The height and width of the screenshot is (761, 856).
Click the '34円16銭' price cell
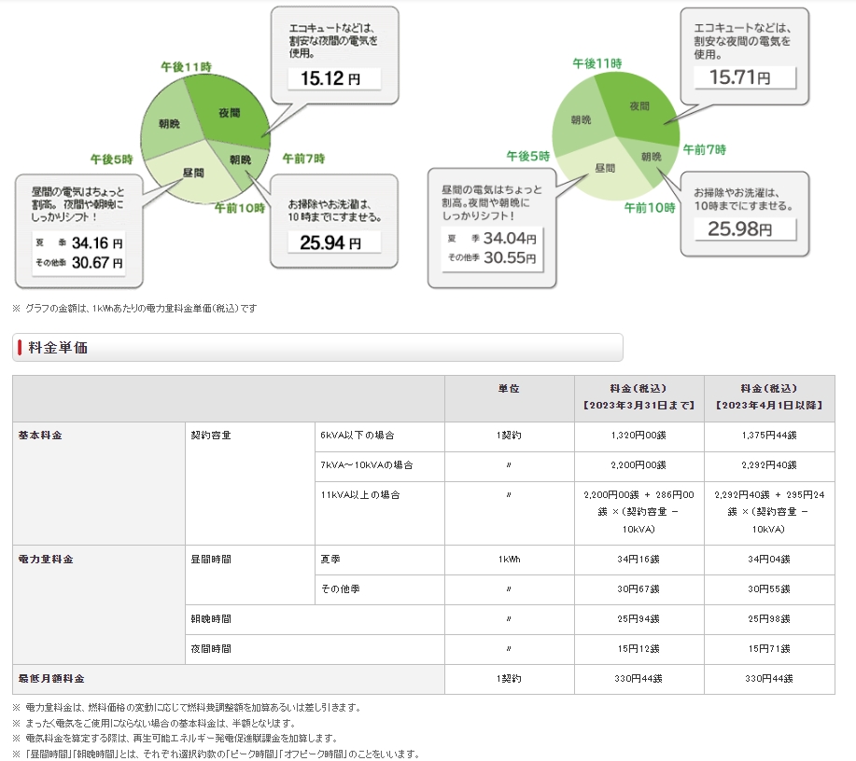pos(638,560)
